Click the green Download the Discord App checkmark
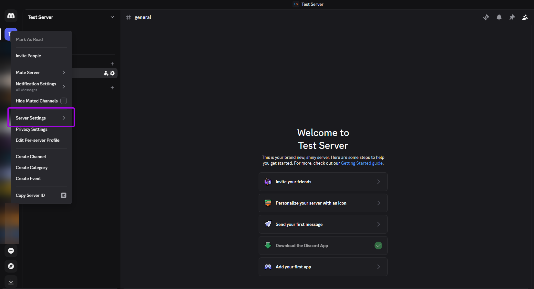 (378, 246)
